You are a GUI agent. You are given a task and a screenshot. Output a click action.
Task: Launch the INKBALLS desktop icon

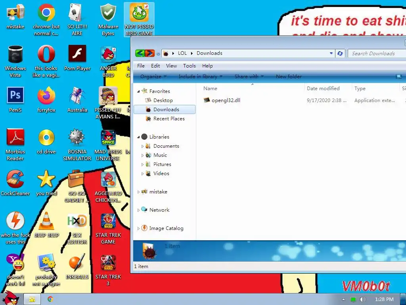coord(77,266)
